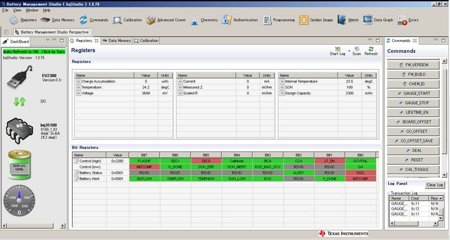
Task: Open the Registers toolbar icon
Action: point(13,20)
